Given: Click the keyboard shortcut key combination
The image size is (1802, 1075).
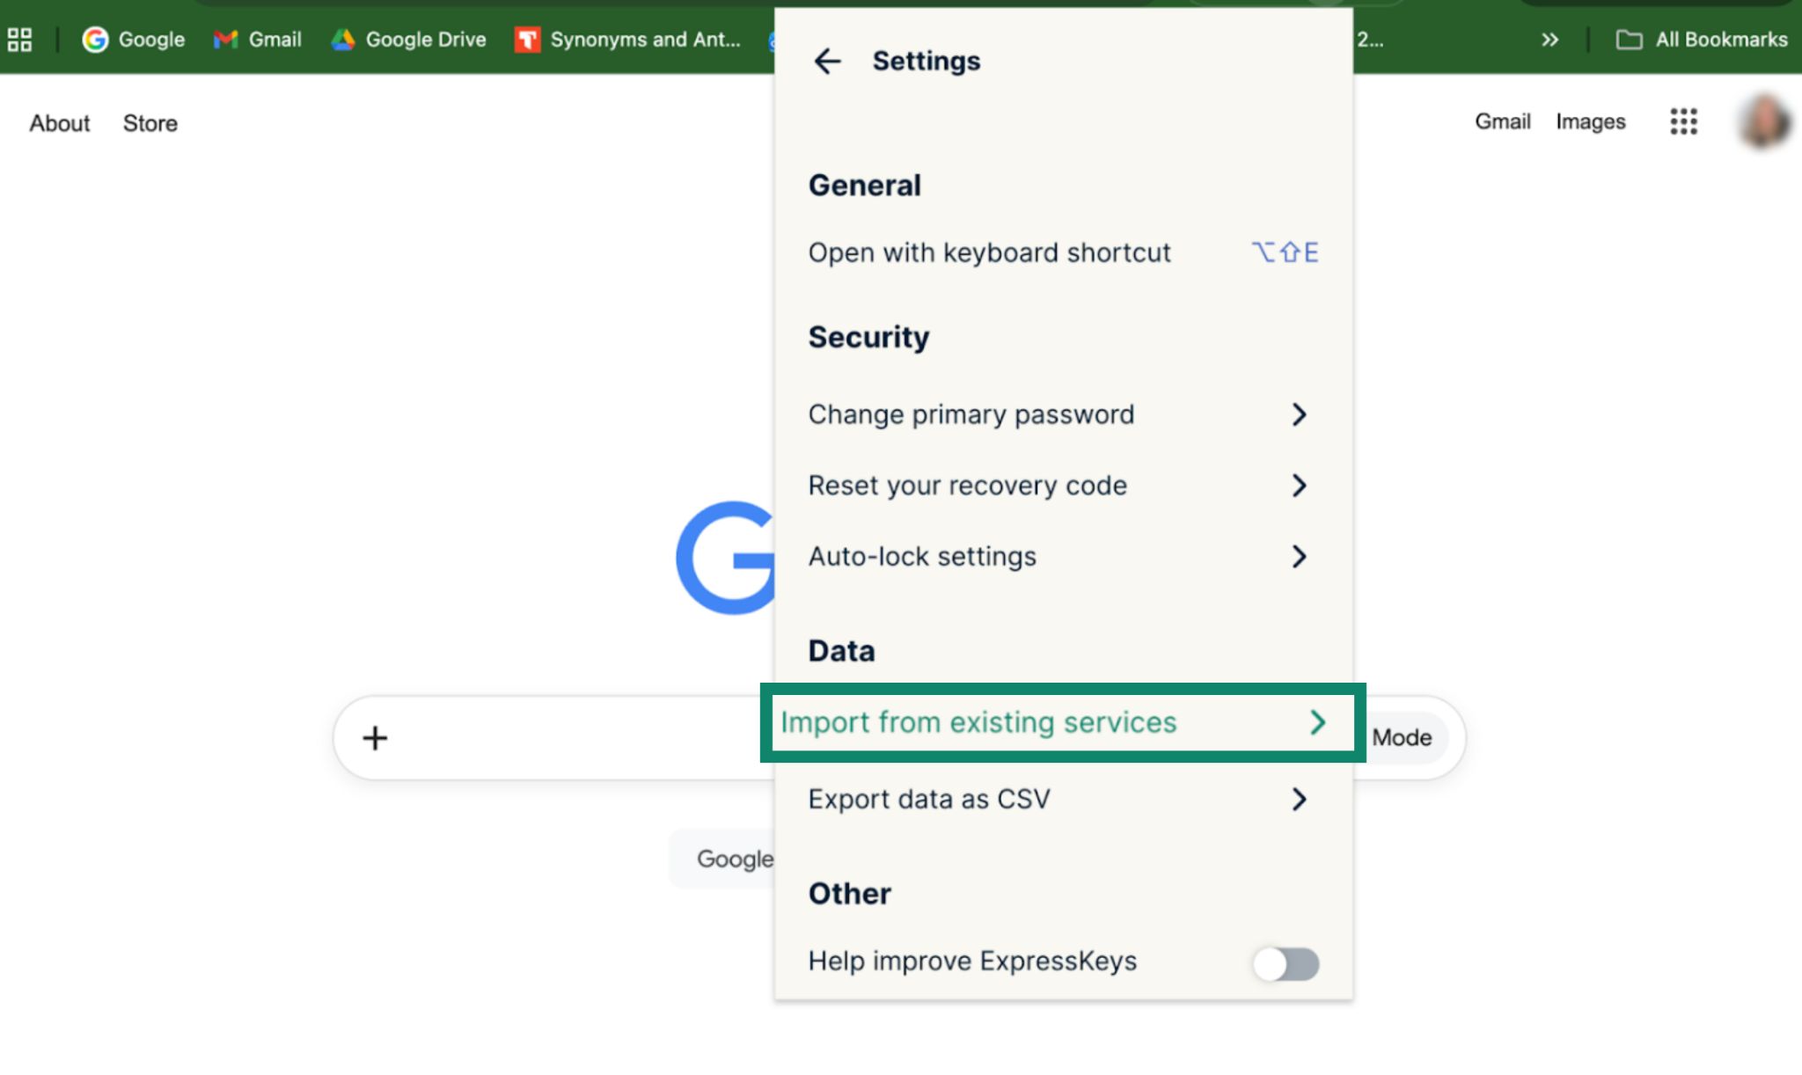Looking at the screenshot, I should [1285, 253].
